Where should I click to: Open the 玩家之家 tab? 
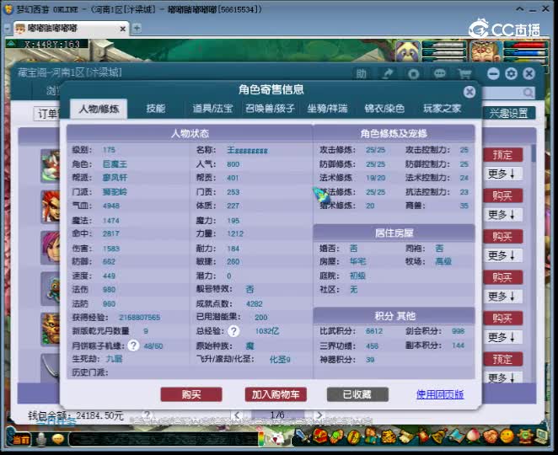[x=442, y=108]
